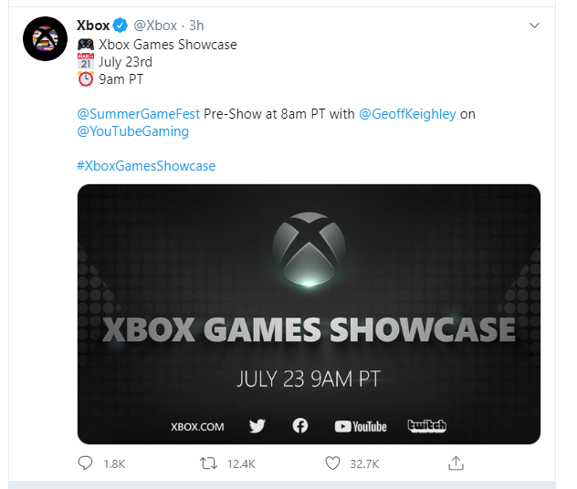Click the Xbox display name
Screen dimensions: 577x489
pos(93,26)
